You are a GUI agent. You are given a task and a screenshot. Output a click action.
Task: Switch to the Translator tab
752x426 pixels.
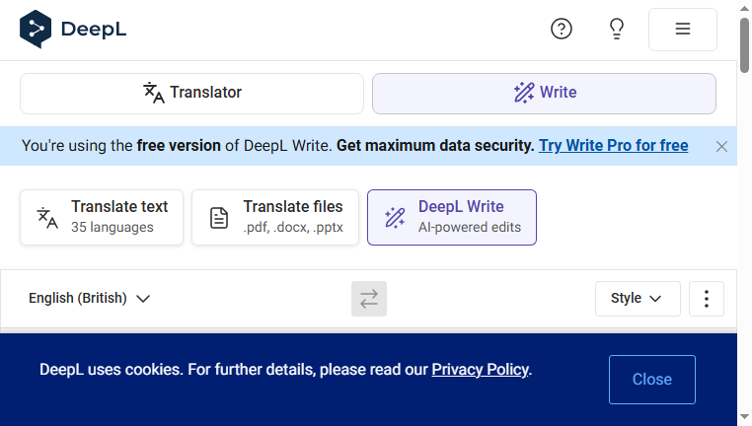click(x=191, y=94)
